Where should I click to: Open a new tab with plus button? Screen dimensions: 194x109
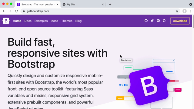(x=110, y=5)
